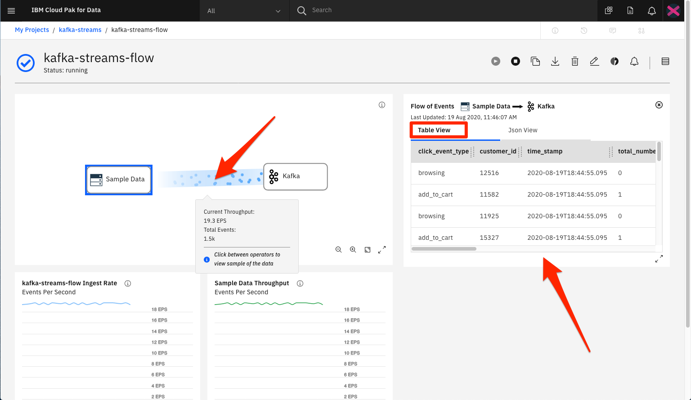This screenshot has width=691, height=400.
Task: Click the customer_id column header
Action: coord(498,151)
